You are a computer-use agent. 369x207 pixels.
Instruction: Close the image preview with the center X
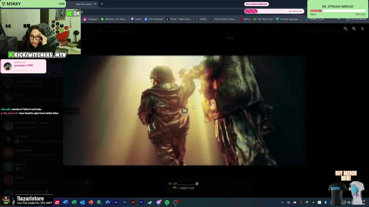(184, 111)
